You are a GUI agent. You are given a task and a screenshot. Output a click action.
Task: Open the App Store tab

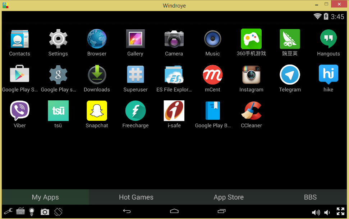(x=229, y=197)
